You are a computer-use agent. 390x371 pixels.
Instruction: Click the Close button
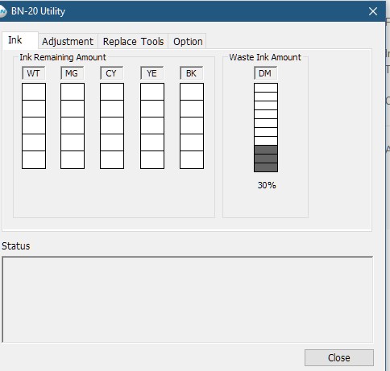coord(339,357)
